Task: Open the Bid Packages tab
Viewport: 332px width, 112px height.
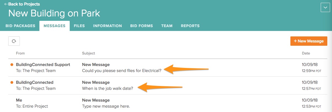Action: point(20,26)
